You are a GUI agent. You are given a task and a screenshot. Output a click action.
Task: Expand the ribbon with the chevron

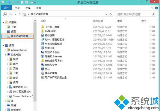click(x=152, y=8)
